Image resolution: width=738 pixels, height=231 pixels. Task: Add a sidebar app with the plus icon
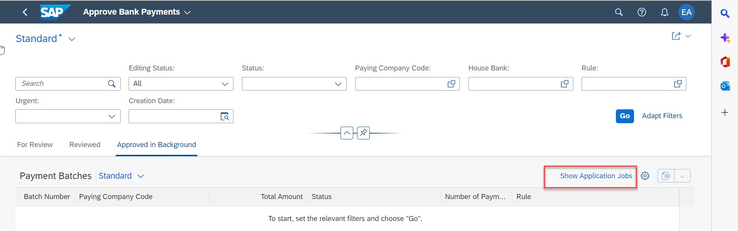click(725, 112)
